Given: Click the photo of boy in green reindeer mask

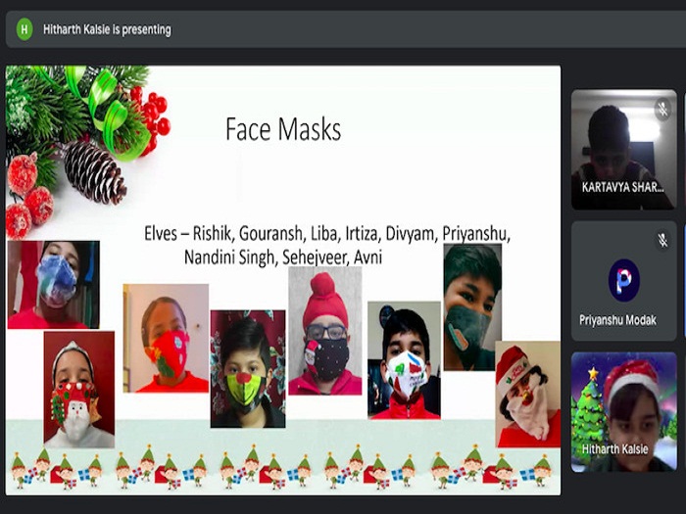Looking at the screenshot, I should (248, 369).
